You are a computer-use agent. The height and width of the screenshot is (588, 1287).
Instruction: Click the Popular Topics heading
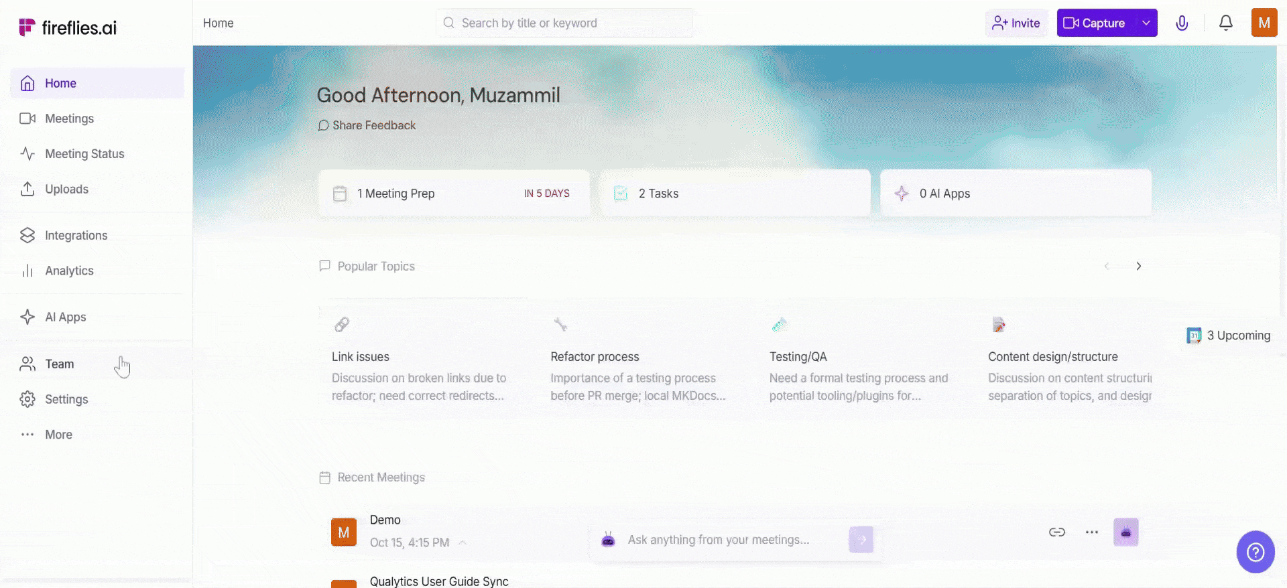[376, 266]
